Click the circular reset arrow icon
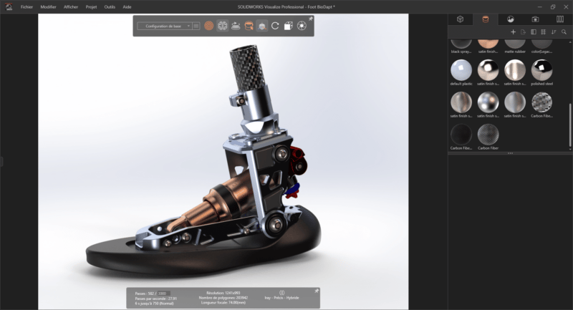 pyautogui.click(x=275, y=26)
